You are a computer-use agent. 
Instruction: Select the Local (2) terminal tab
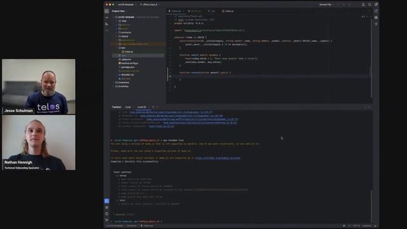pyautogui.click(x=142, y=107)
